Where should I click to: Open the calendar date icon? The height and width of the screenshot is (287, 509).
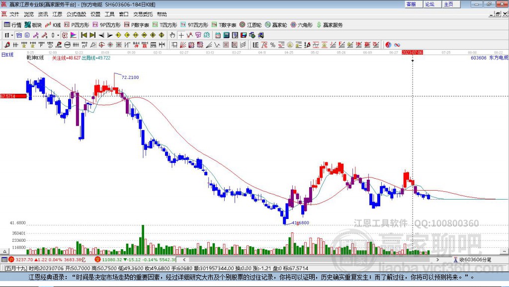[x=218, y=35]
